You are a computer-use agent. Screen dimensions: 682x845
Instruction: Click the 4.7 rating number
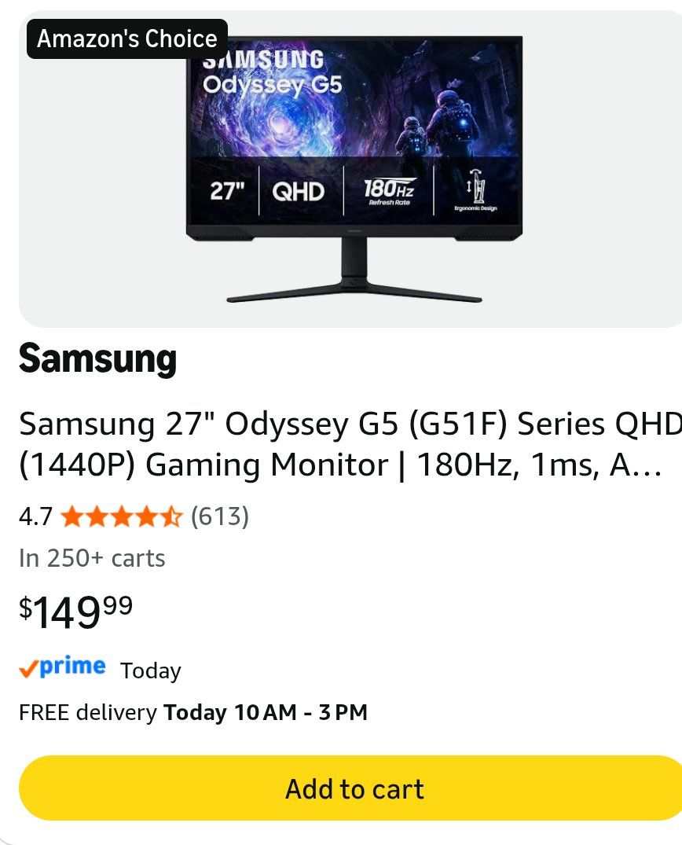(35, 516)
